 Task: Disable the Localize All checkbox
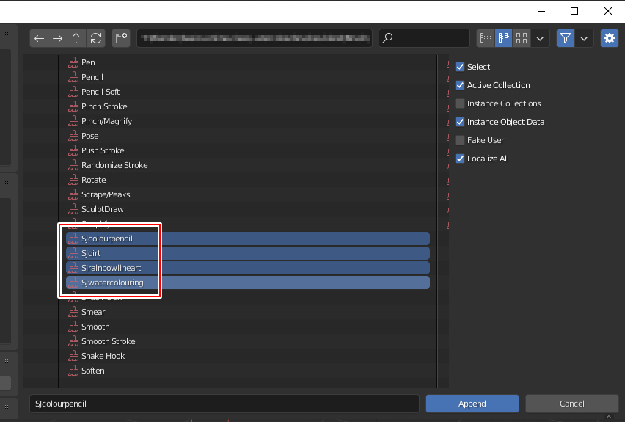pyautogui.click(x=460, y=159)
